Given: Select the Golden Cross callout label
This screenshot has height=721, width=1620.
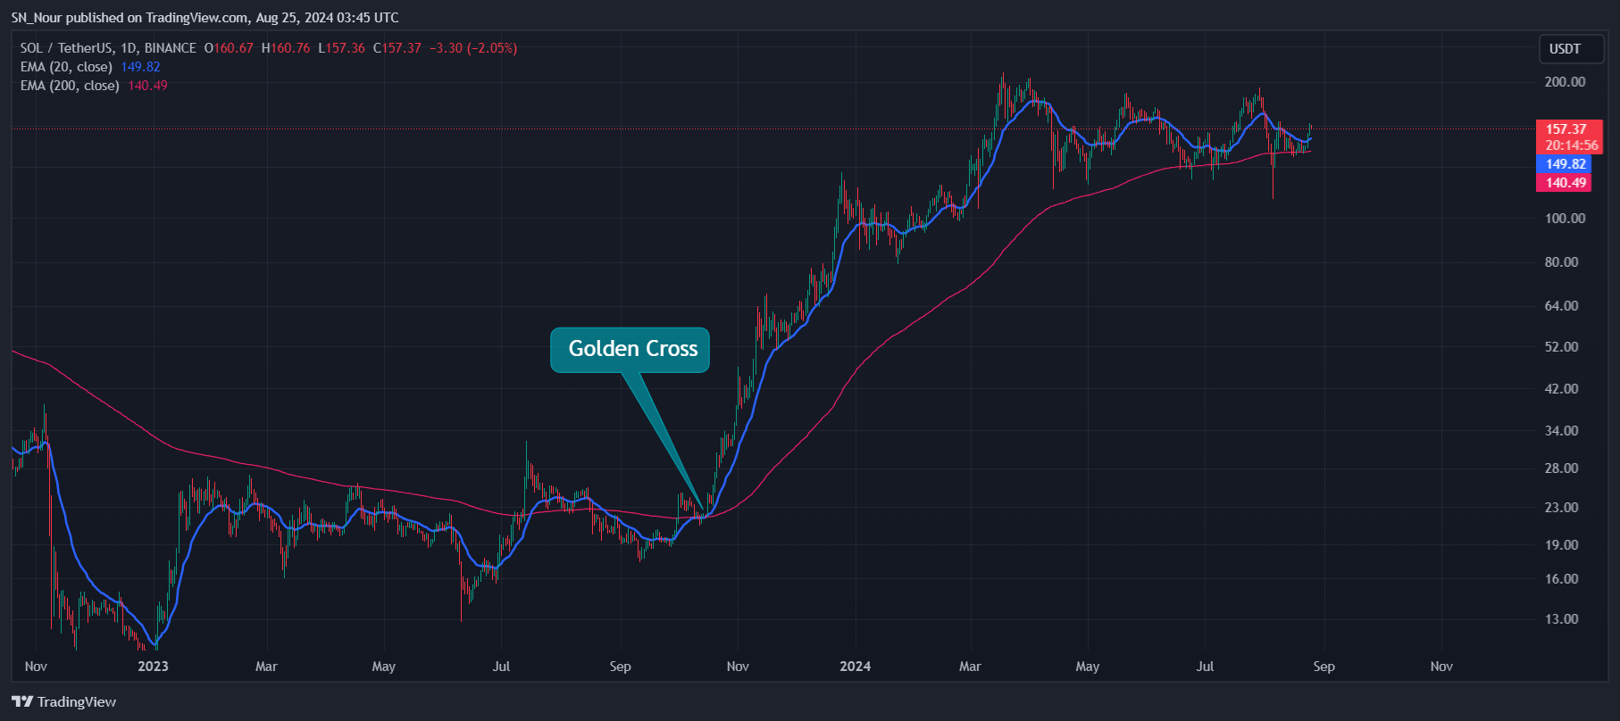Looking at the screenshot, I should (x=630, y=350).
